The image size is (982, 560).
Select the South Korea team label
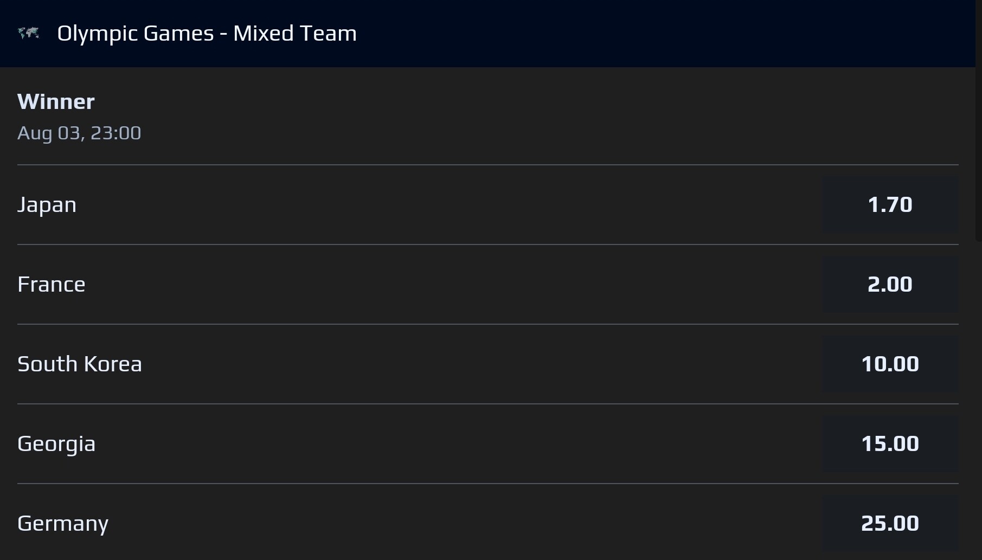79,364
